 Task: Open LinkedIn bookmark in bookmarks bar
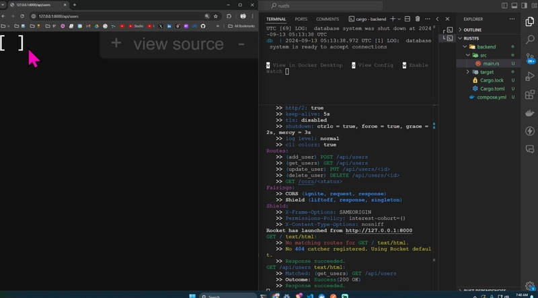tap(169, 26)
